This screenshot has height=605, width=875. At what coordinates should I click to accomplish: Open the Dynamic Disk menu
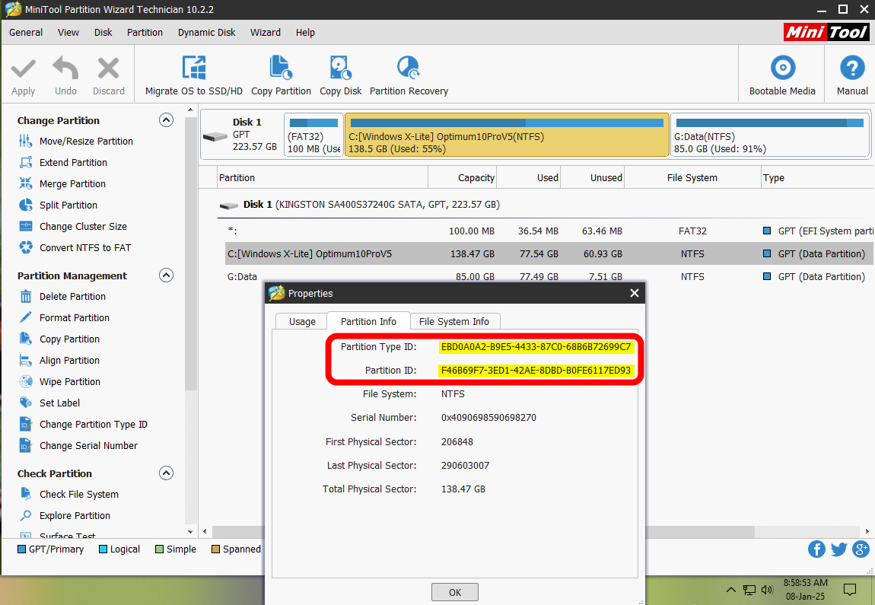(x=206, y=33)
